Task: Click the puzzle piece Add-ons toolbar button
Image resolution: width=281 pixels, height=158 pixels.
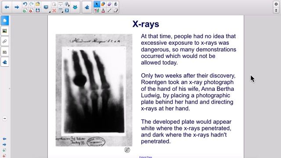Action: tap(87, 7)
